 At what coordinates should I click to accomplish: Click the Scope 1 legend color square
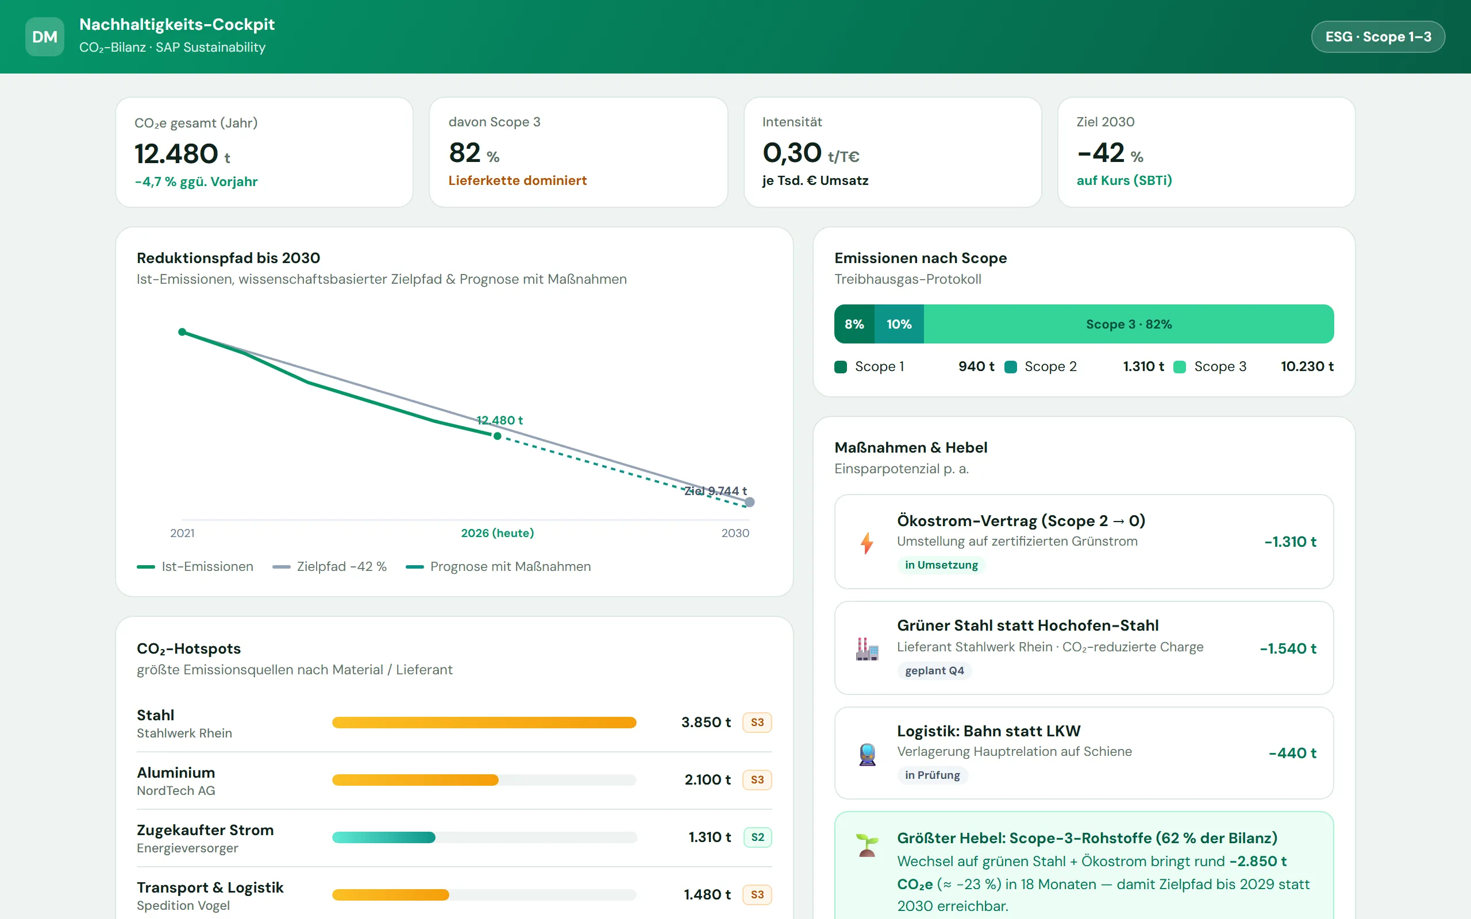click(x=841, y=366)
